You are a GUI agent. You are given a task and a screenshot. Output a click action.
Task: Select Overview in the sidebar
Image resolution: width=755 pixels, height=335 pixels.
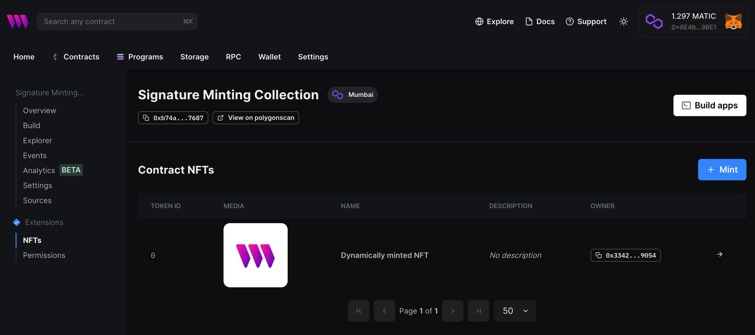point(40,111)
